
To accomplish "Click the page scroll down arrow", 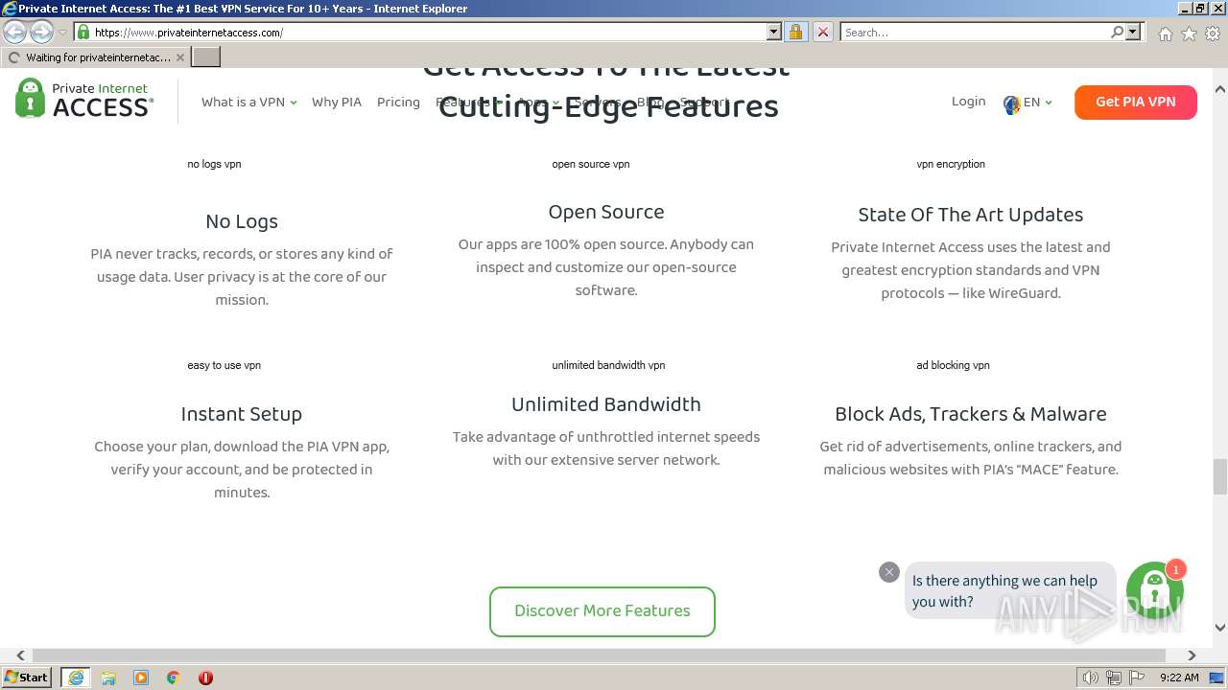I will (x=1220, y=628).
